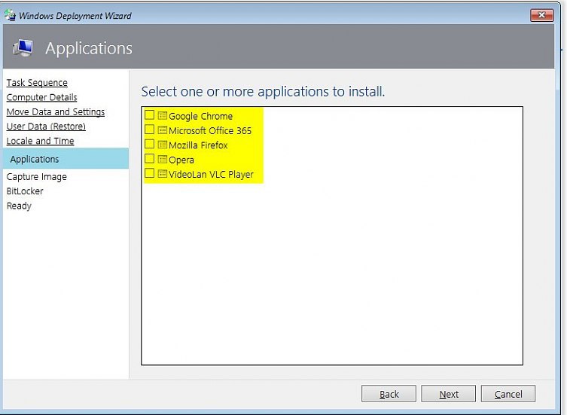The width and height of the screenshot is (567, 415).
Task: Click the Back button
Action: (389, 394)
